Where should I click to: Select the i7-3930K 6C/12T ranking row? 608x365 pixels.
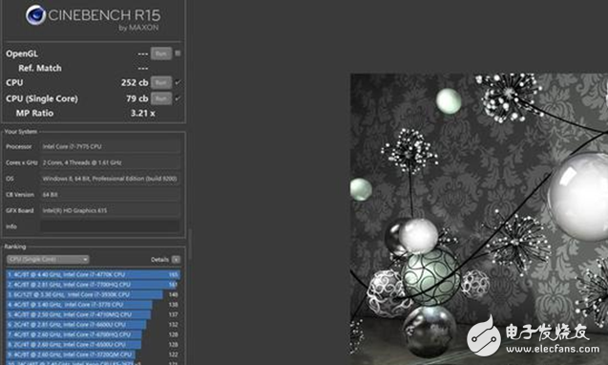94,294
